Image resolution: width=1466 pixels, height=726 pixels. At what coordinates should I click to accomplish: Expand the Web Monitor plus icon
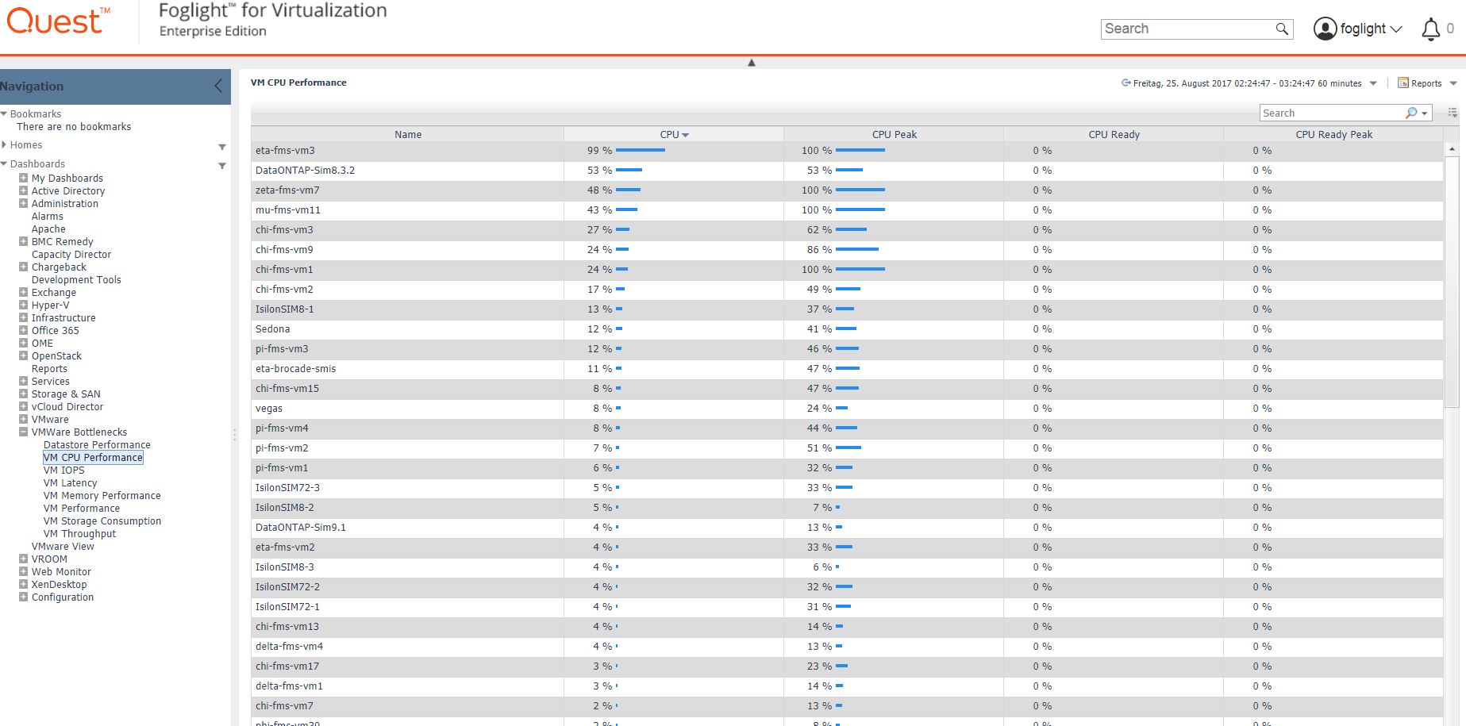click(24, 571)
